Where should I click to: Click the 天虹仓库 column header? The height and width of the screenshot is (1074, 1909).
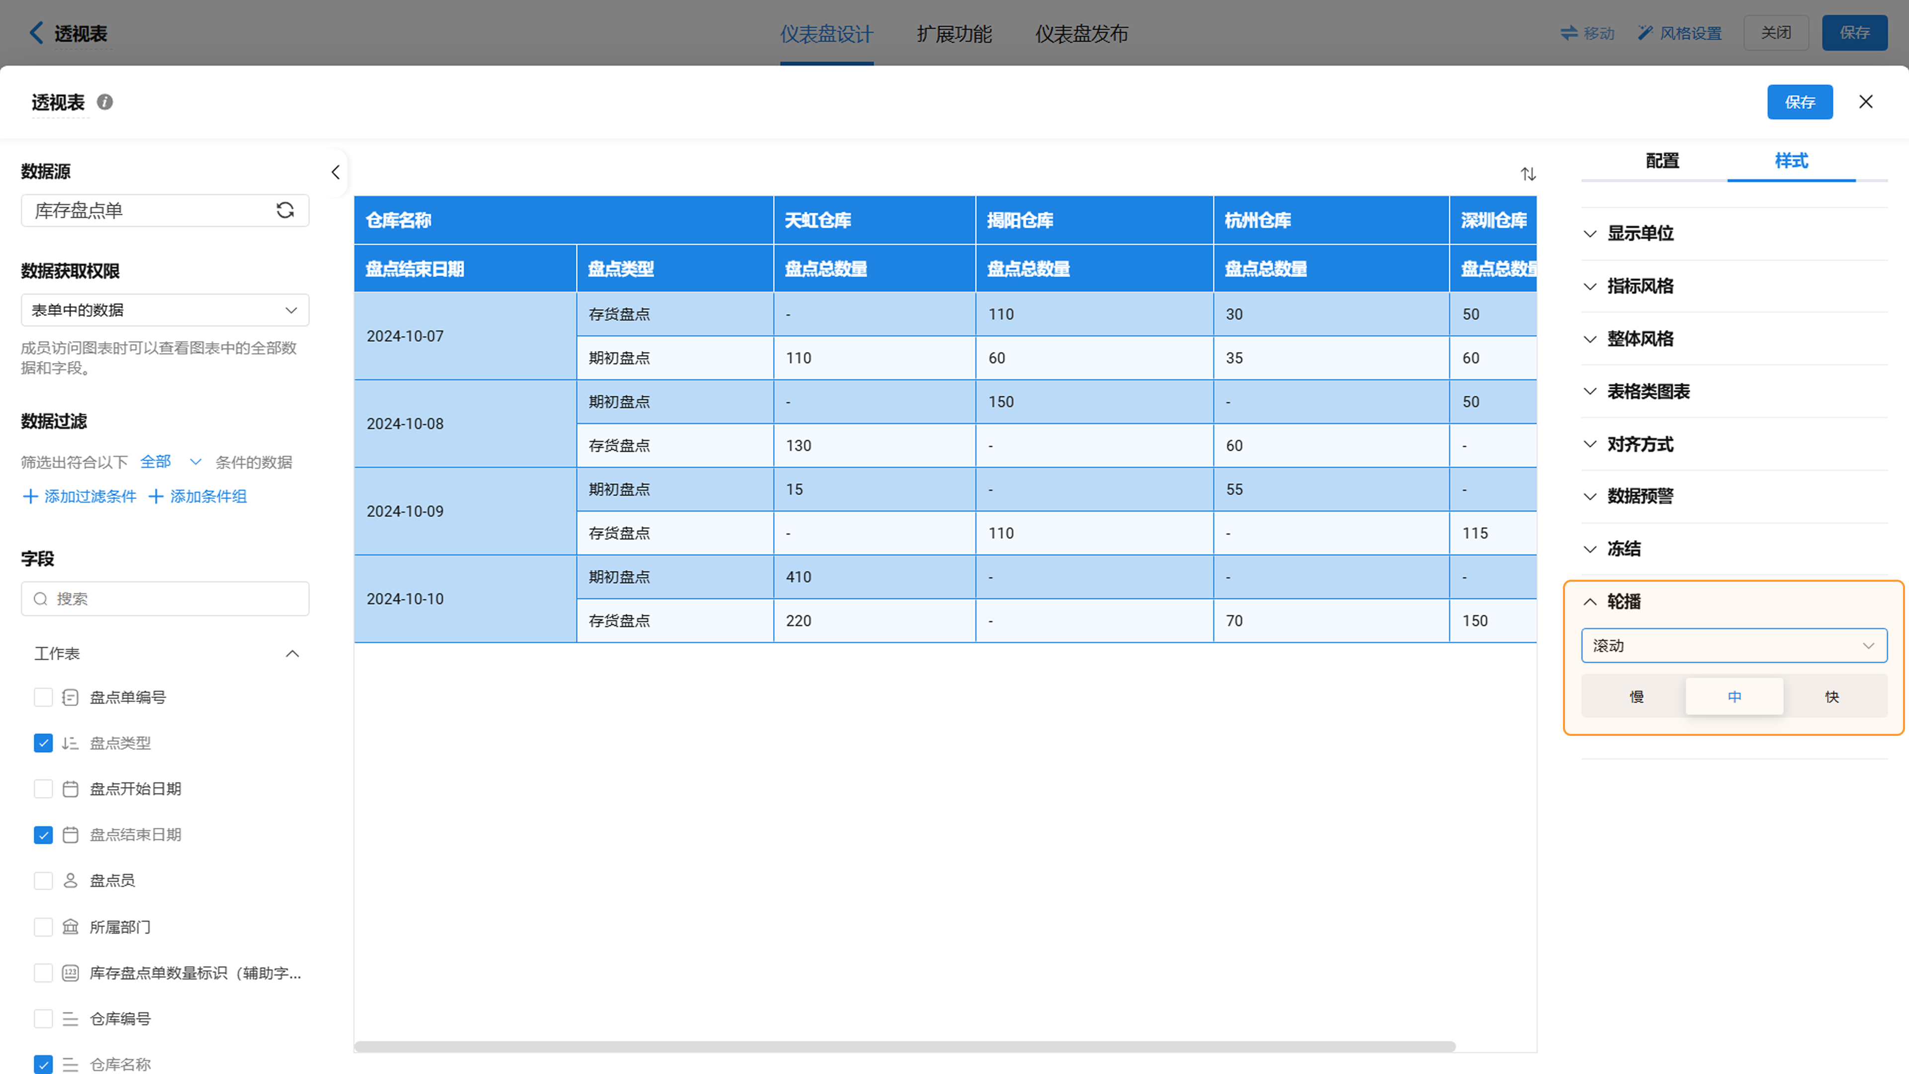[874, 220]
